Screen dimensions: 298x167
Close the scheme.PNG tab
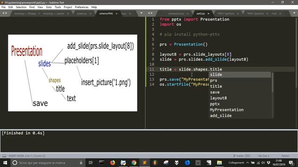(x=116, y=13)
